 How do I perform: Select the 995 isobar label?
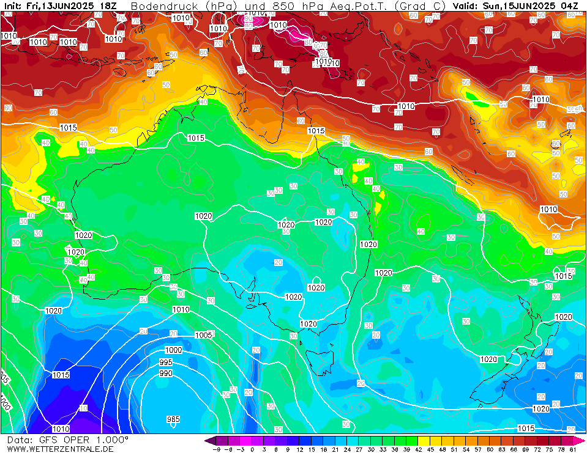click(166, 362)
